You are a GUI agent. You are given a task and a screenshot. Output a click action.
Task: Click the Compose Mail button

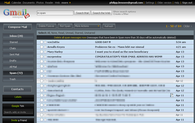(x=18, y=27)
